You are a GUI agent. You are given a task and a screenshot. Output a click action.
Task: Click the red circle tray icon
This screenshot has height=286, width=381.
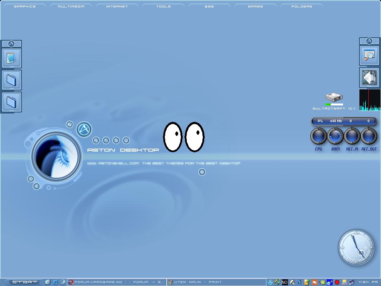click(x=337, y=282)
